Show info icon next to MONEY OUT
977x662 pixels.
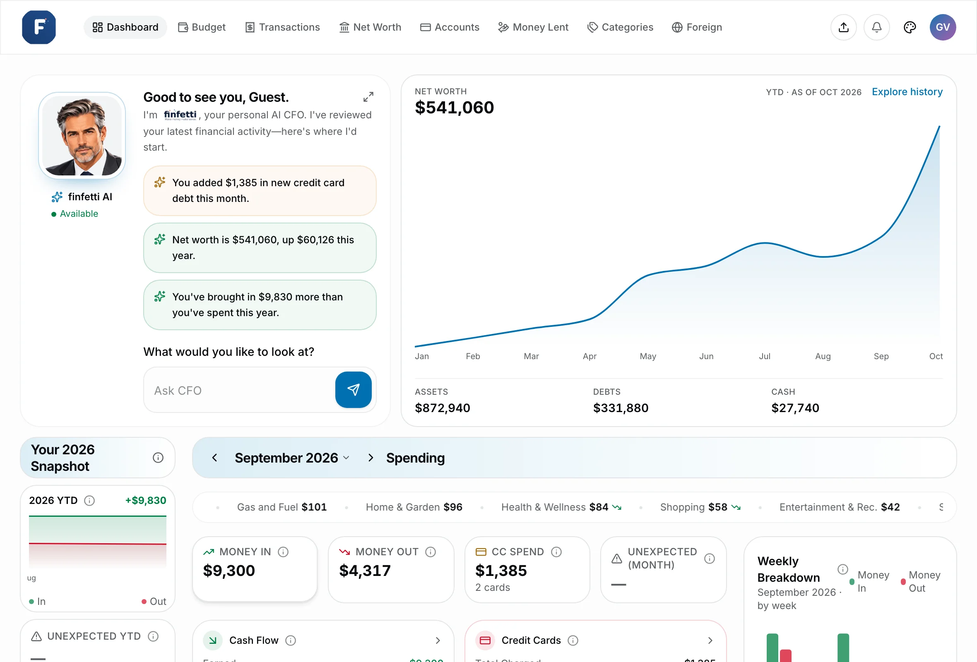click(x=431, y=552)
